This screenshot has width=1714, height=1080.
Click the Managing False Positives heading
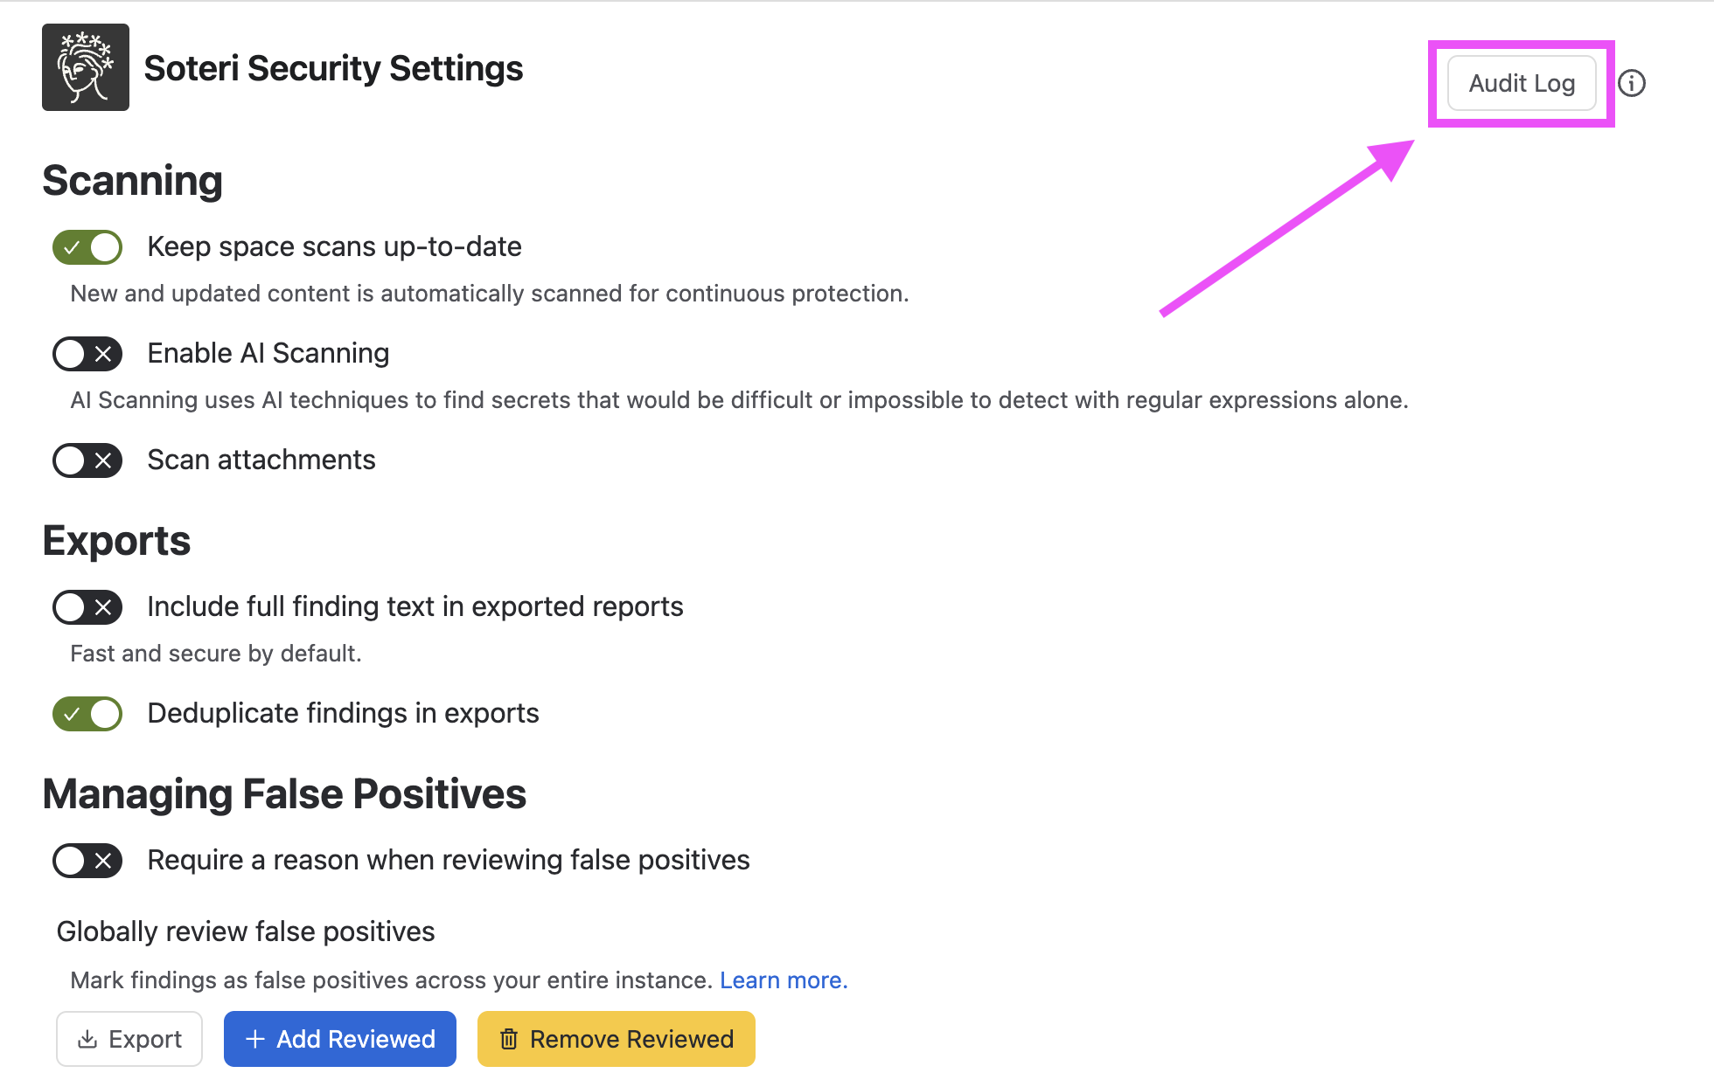tap(284, 794)
